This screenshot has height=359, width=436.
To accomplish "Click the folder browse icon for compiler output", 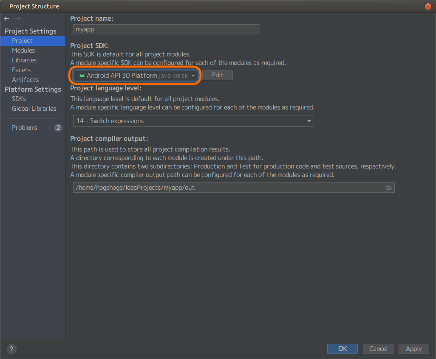I will pyautogui.click(x=388, y=188).
